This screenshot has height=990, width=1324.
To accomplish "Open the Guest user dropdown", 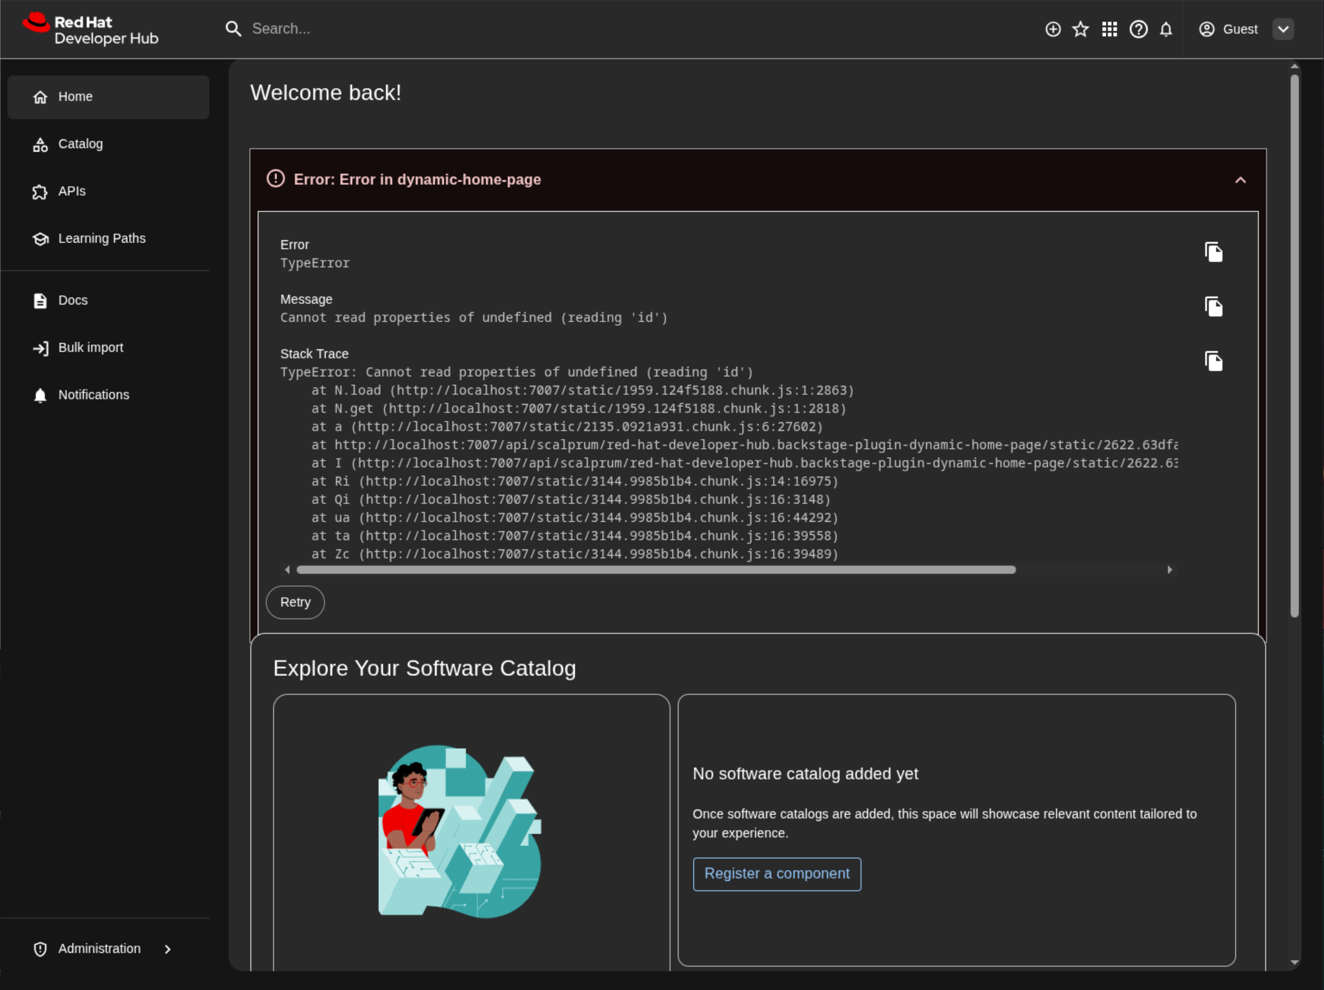I will pyautogui.click(x=1283, y=29).
